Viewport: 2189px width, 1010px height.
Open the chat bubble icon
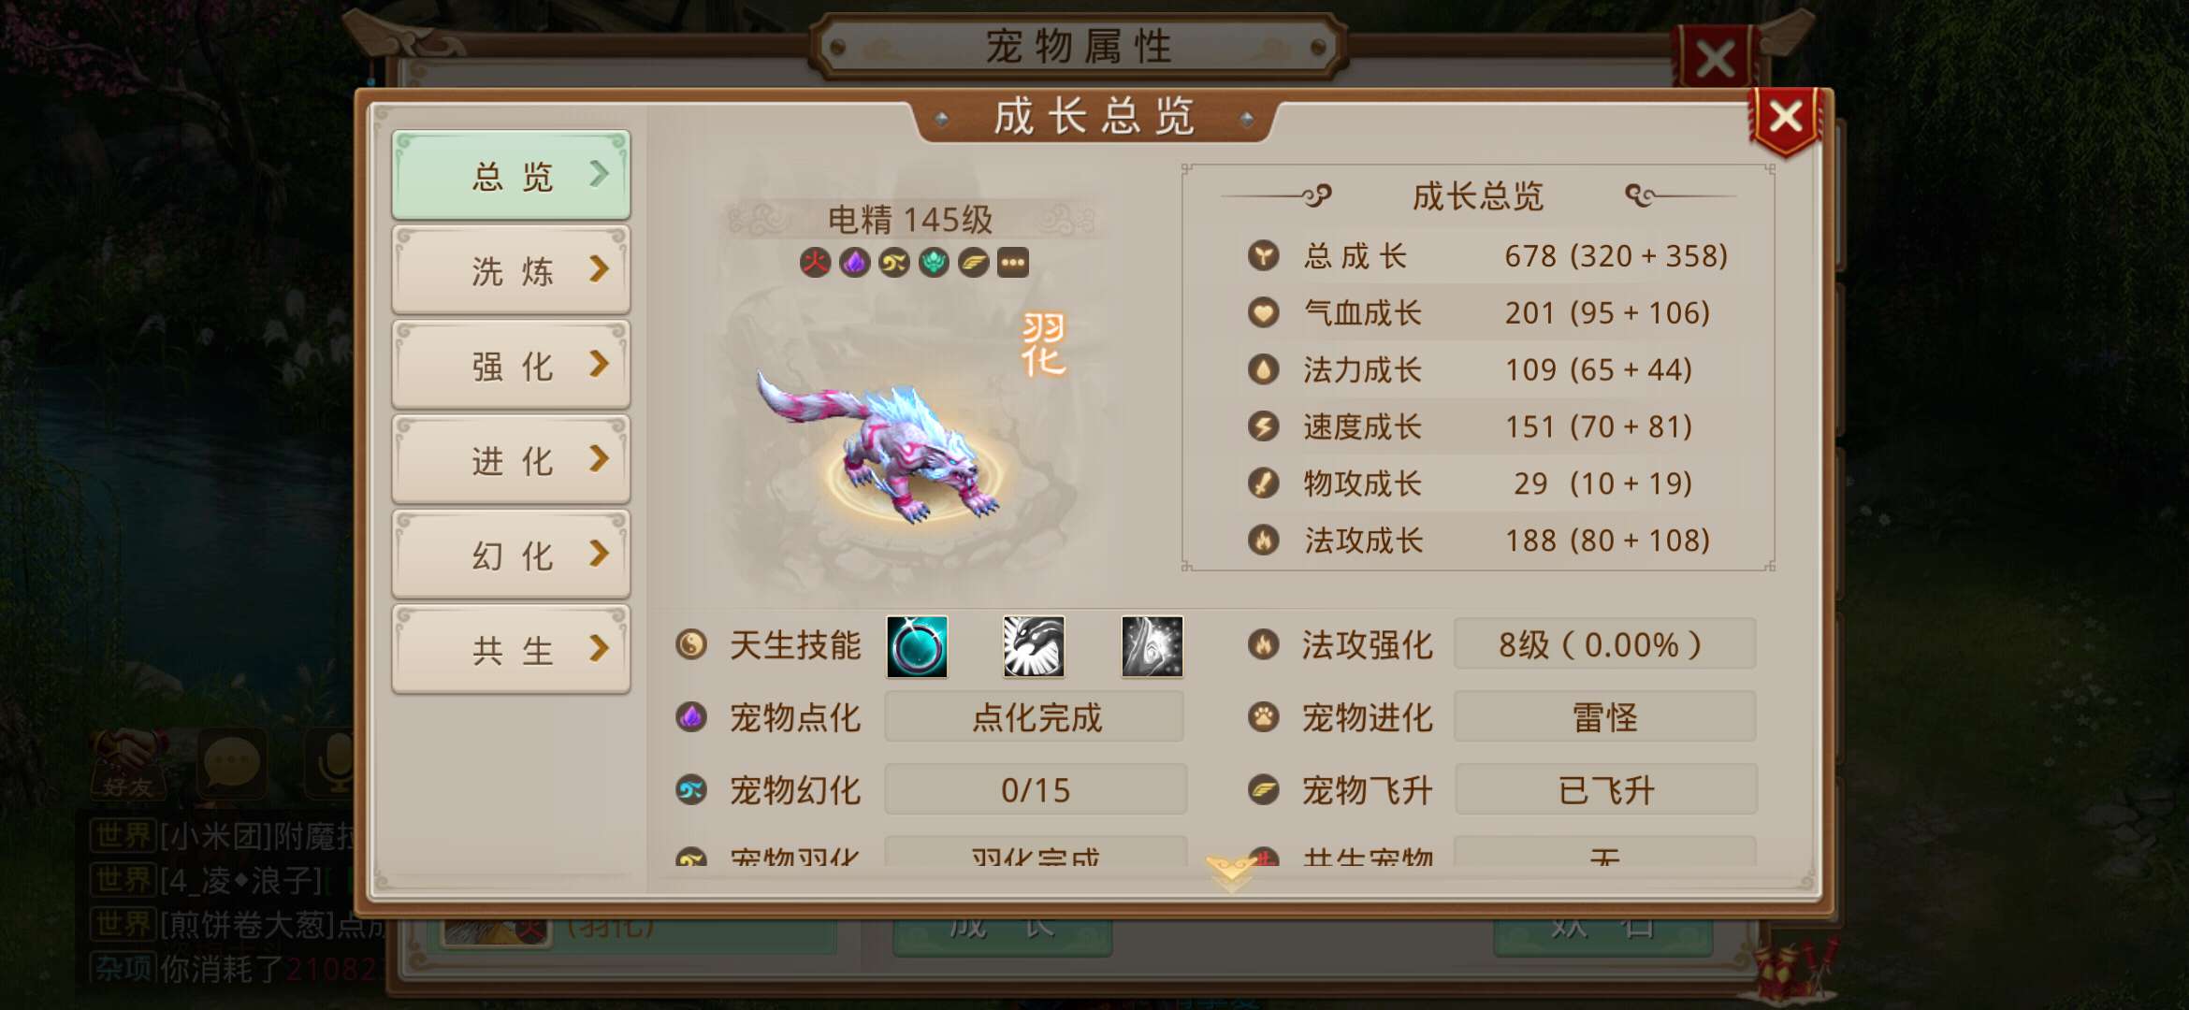(232, 763)
